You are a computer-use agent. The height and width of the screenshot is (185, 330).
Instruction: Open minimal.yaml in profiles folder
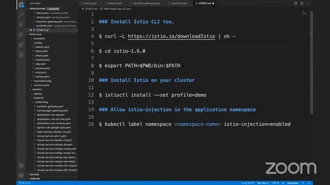pos(42,60)
